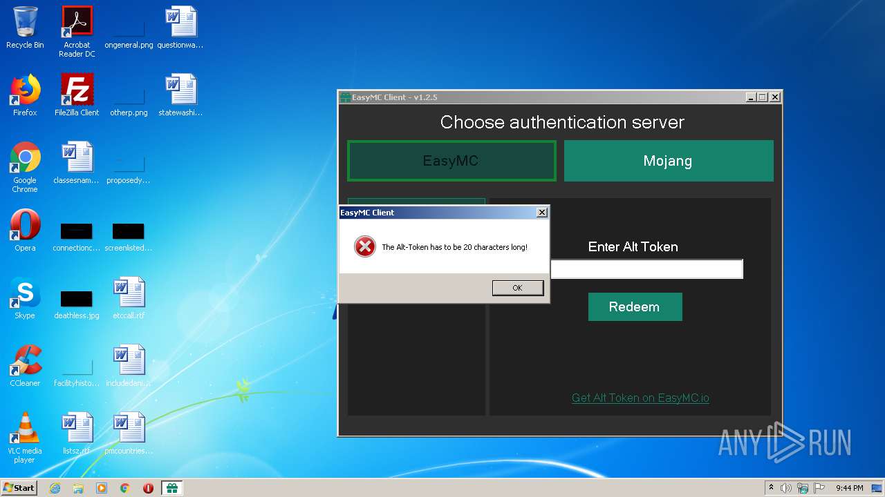885x497 pixels.
Task: Close the EasyMC Client error dialog
Action: coord(542,213)
